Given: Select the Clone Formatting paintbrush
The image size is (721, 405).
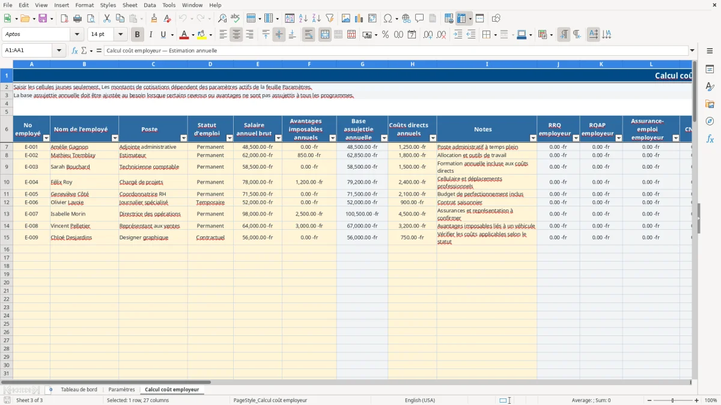Looking at the screenshot, I should pyautogui.click(x=154, y=19).
